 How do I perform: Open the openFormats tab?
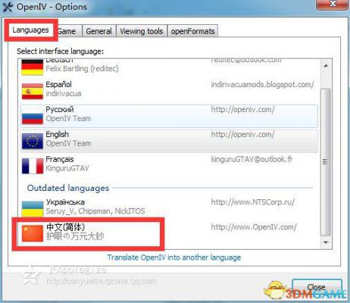coord(192,31)
